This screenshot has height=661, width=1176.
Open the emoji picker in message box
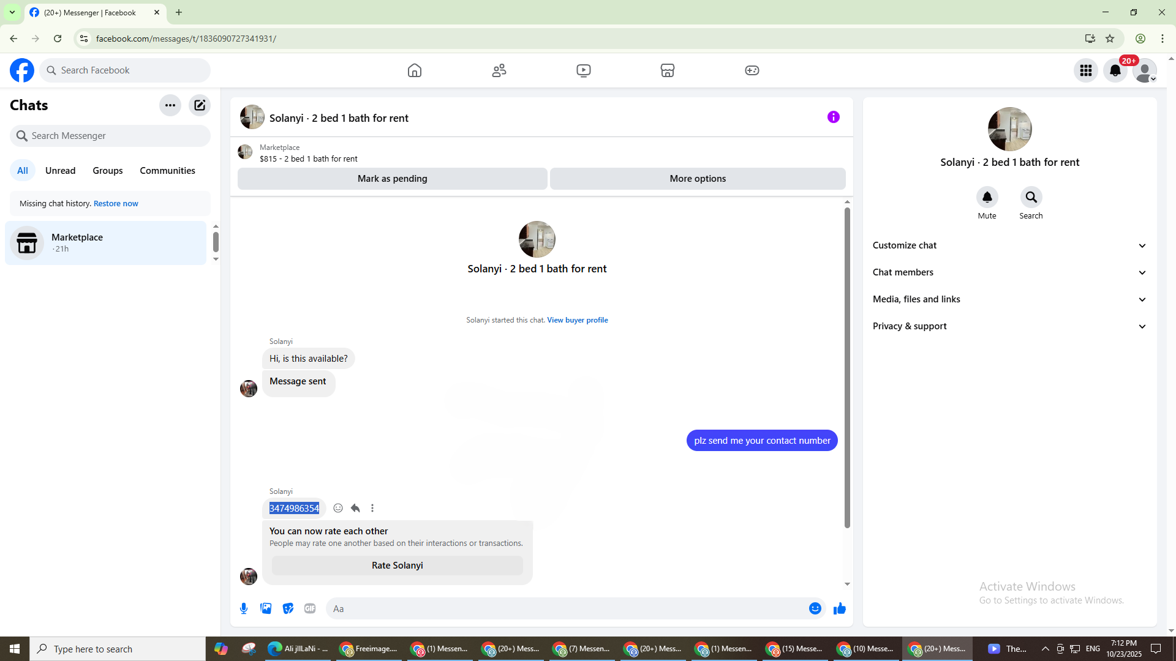point(815,608)
